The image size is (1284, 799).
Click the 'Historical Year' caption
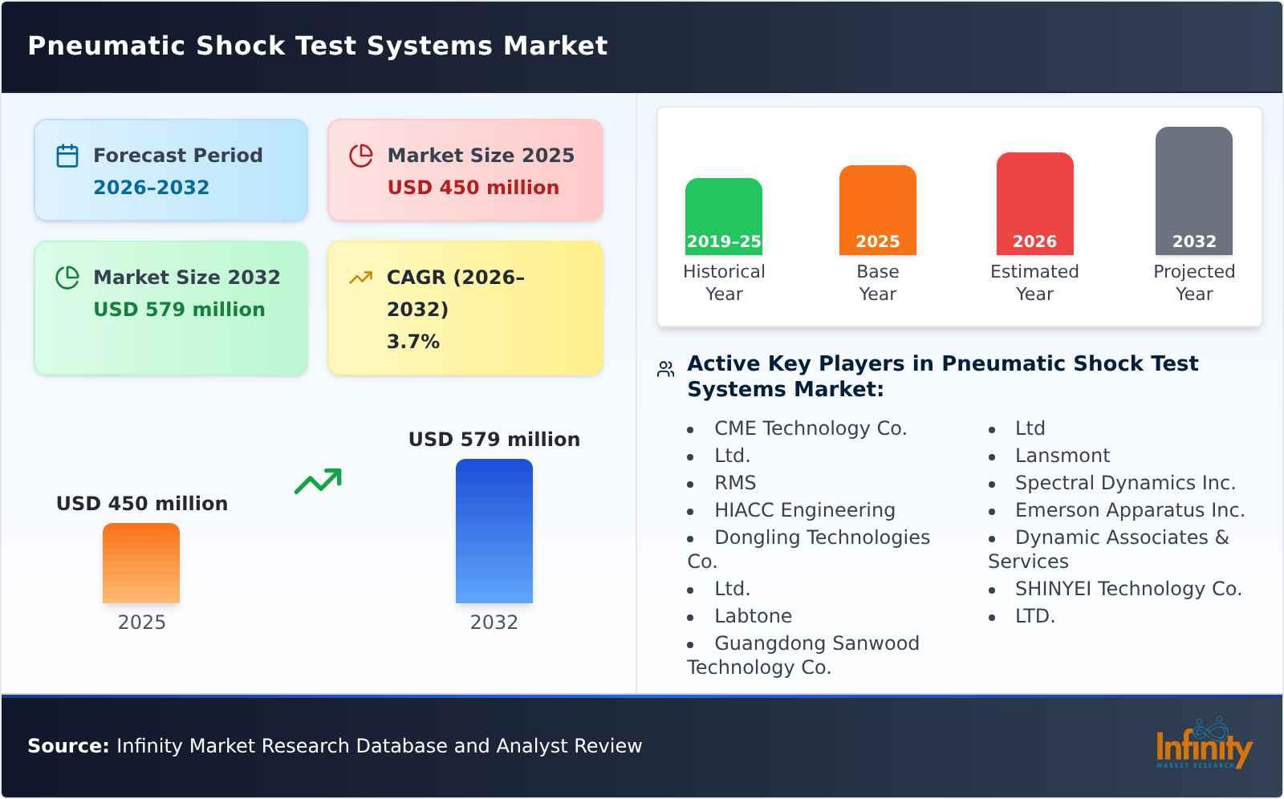pos(724,283)
